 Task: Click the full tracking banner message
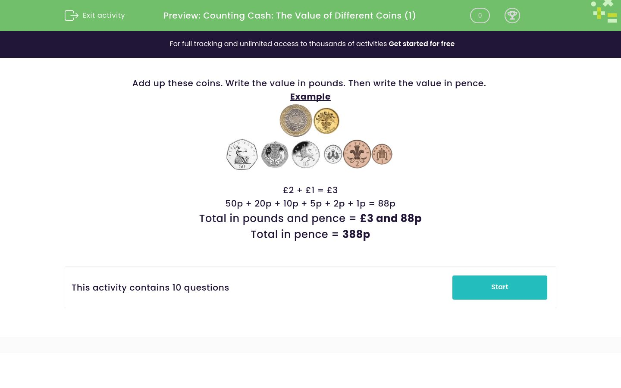(279, 44)
